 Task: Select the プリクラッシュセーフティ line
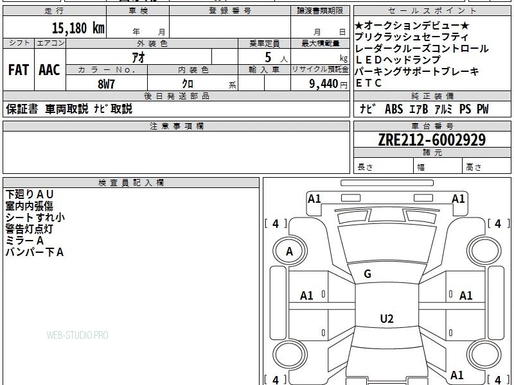coord(412,37)
